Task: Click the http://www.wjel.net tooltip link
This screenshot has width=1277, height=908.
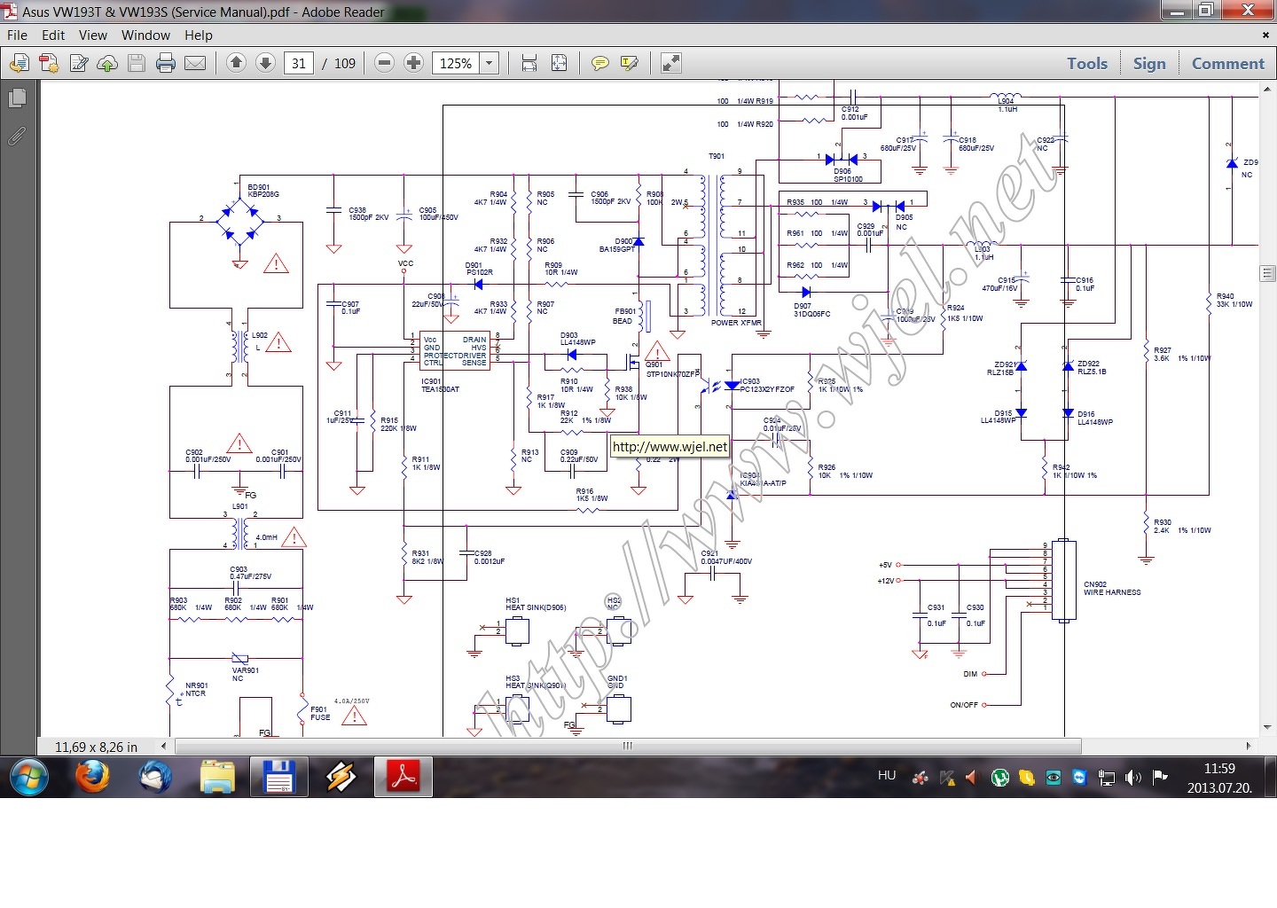Action: [x=670, y=447]
